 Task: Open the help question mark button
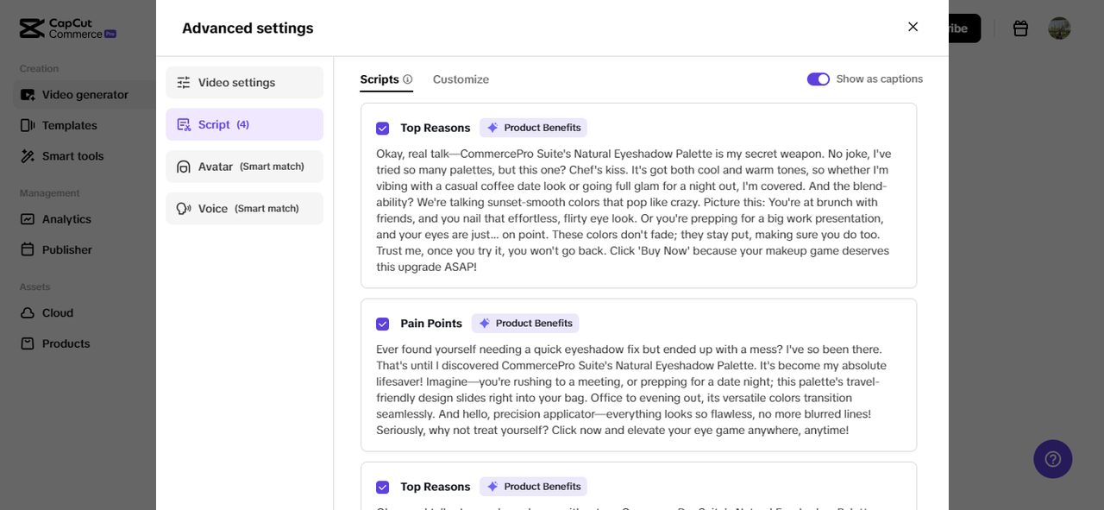click(x=1052, y=459)
